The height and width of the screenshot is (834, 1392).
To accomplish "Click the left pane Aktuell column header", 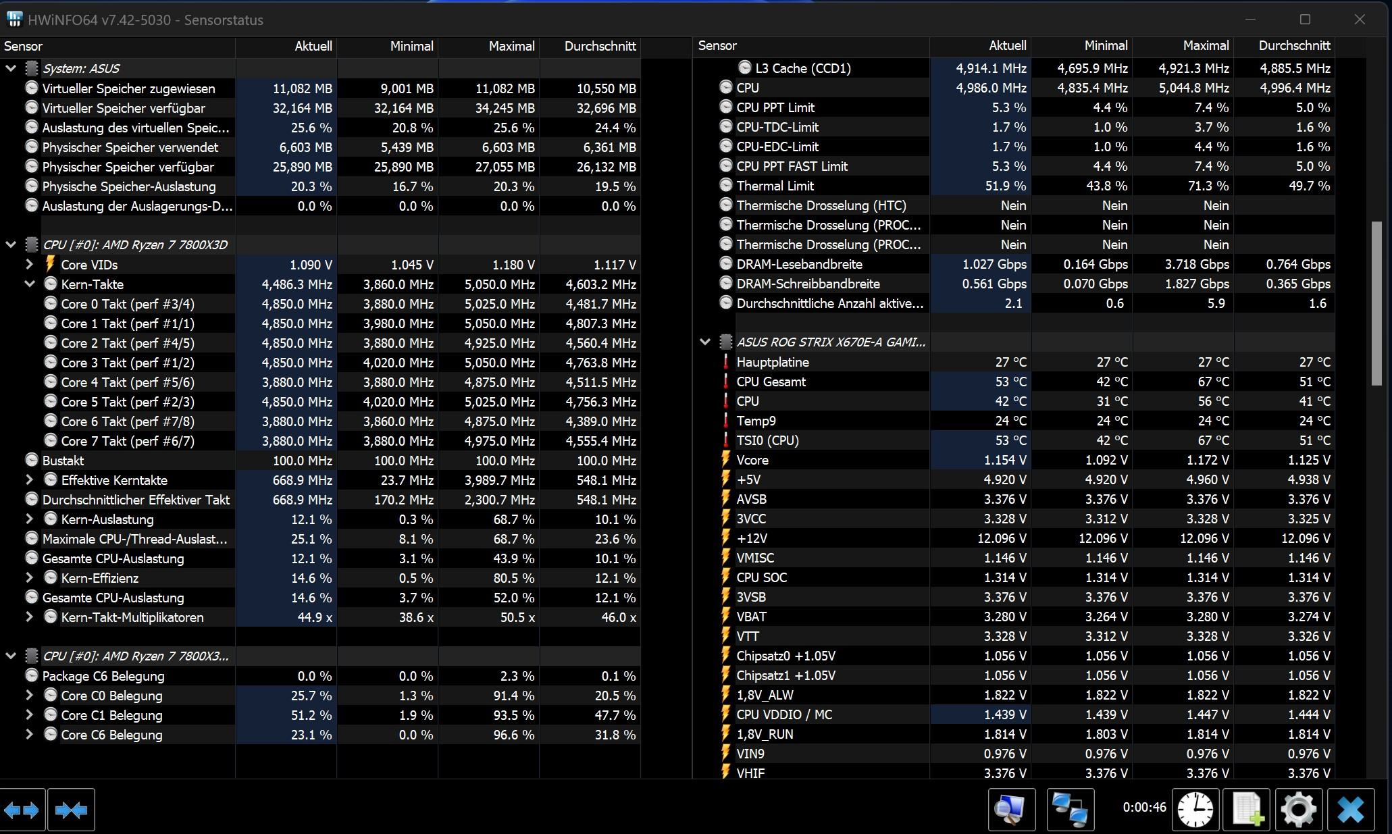I will point(286,46).
